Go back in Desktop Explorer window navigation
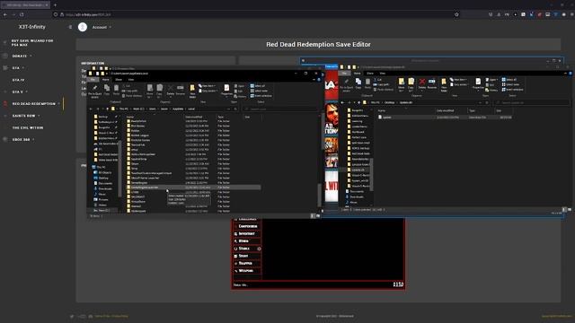 point(342,102)
